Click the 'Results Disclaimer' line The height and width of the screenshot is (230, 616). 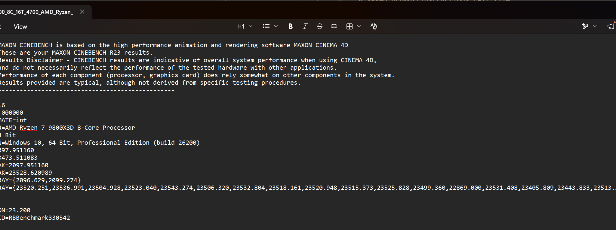[188, 60]
